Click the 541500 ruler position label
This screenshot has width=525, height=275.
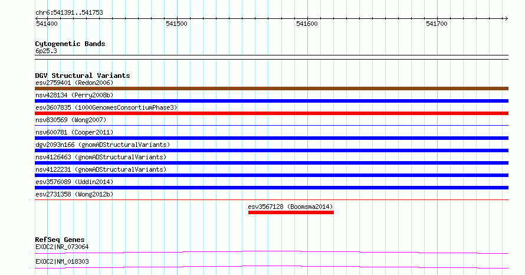[x=177, y=24]
